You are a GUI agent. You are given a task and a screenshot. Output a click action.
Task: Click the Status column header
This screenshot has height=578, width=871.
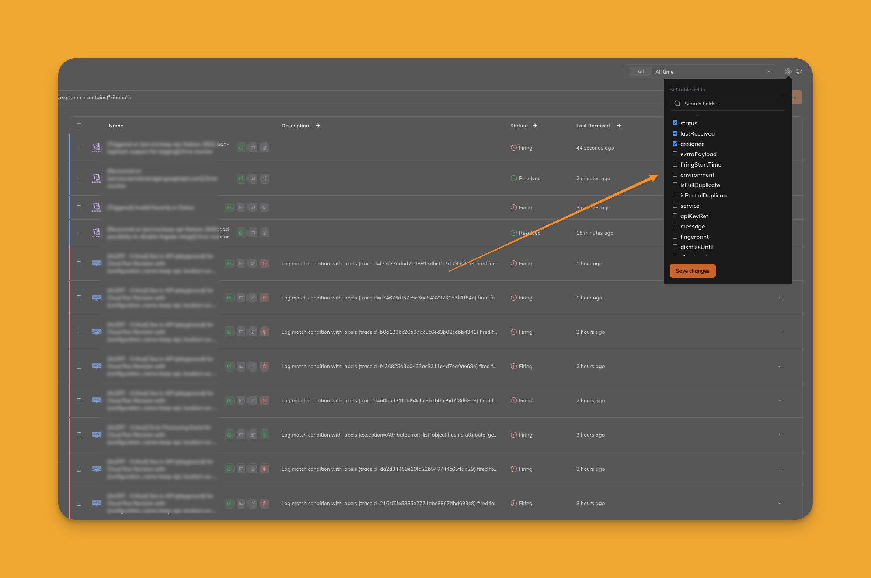(518, 126)
